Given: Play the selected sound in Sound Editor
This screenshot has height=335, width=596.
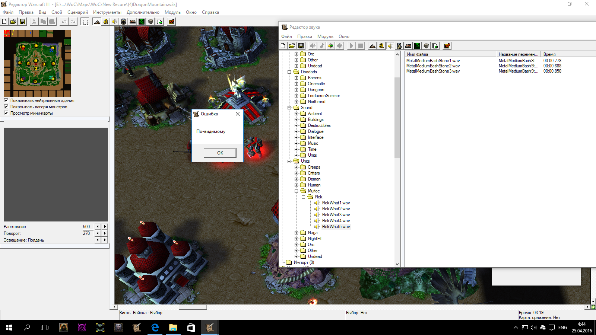Looking at the screenshot, I should point(352,46).
